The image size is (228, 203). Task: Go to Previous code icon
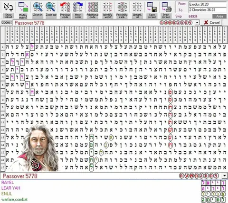pyautogui.click(x=65, y=7)
